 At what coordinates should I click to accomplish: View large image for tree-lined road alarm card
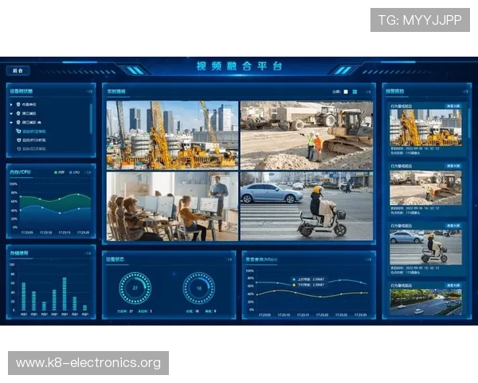(453, 286)
